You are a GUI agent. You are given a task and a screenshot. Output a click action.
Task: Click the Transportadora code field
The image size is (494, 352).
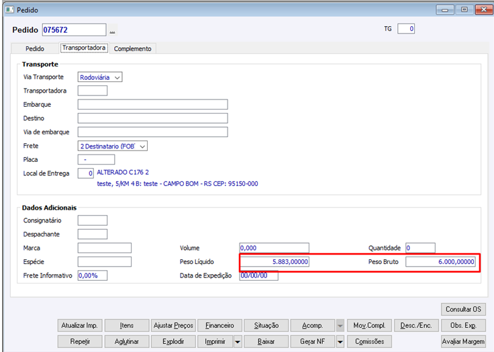pos(93,91)
